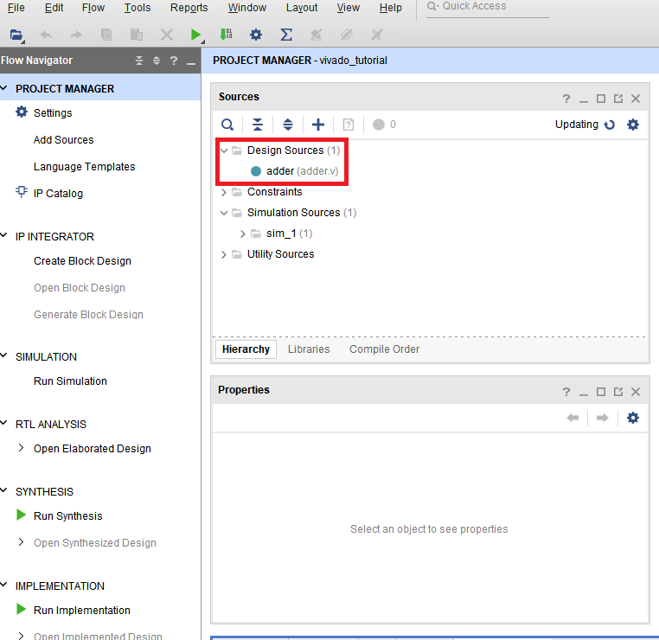
Task: Click the Program device bitstream icon
Action: (226, 35)
